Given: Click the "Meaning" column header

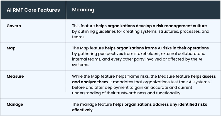Looking at the screenshot, I should tap(83, 10).
